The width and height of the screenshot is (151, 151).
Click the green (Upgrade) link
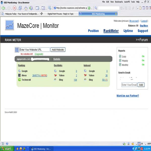pos(39,54)
